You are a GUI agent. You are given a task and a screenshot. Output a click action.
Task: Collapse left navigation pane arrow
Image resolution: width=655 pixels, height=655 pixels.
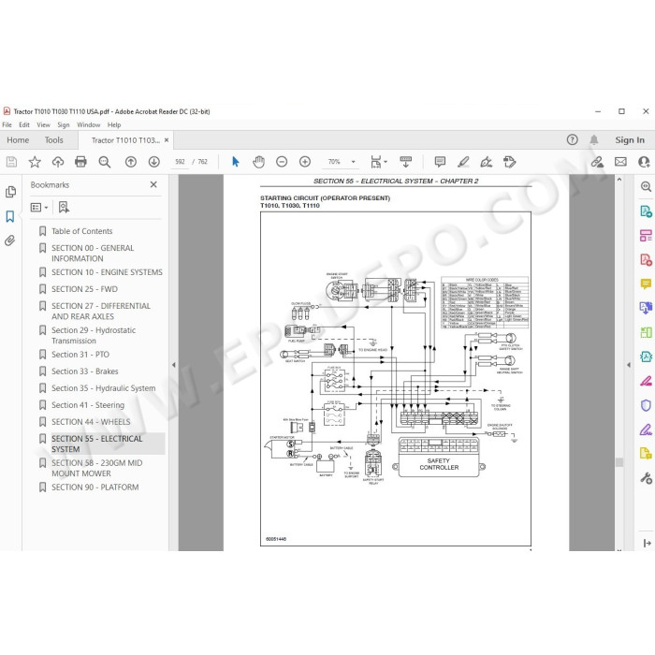pos(174,365)
